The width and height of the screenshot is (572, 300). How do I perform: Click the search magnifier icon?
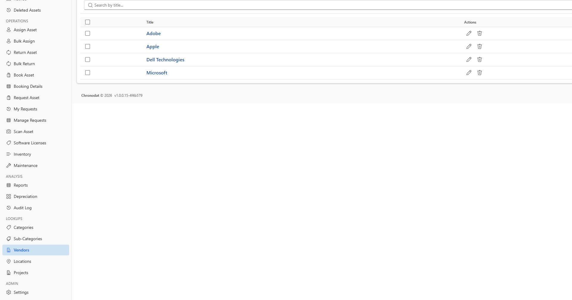point(90,5)
